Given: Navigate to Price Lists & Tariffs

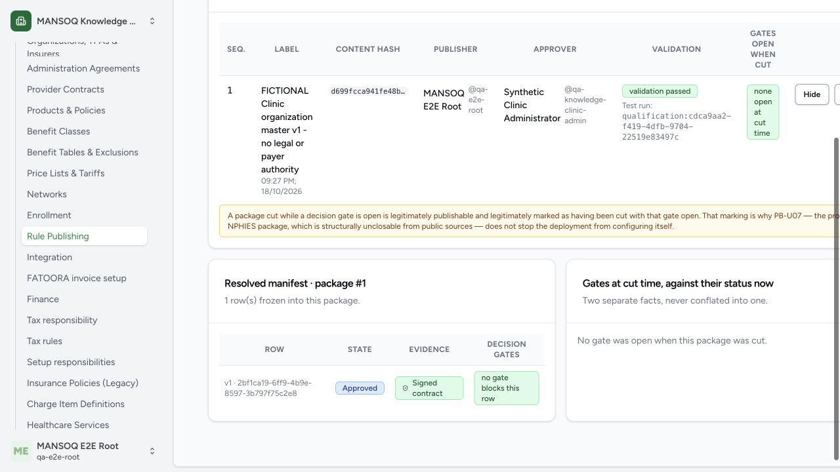Looking at the screenshot, I should (x=66, y=173).
